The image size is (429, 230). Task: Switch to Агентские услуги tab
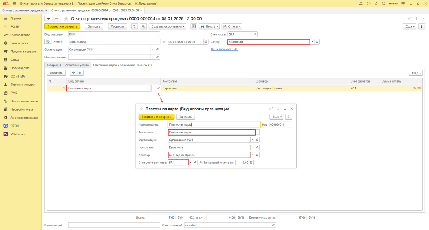(77, 65)
